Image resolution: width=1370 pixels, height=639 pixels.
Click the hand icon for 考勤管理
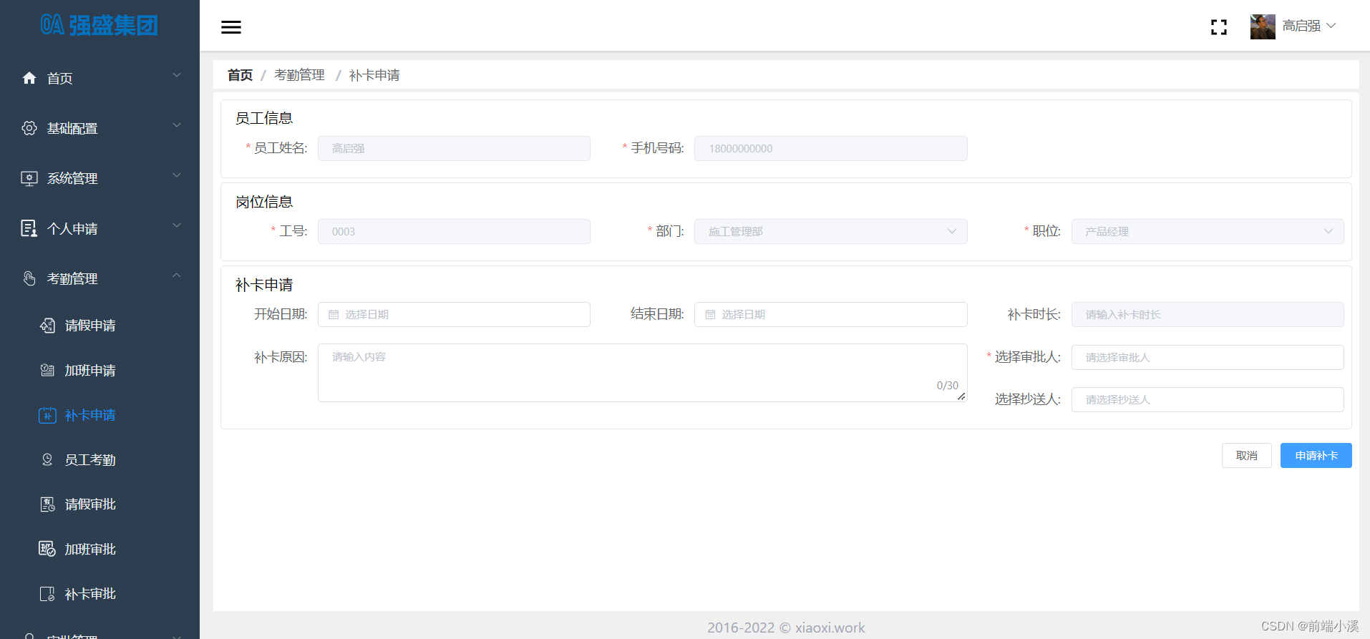point(29,278)
